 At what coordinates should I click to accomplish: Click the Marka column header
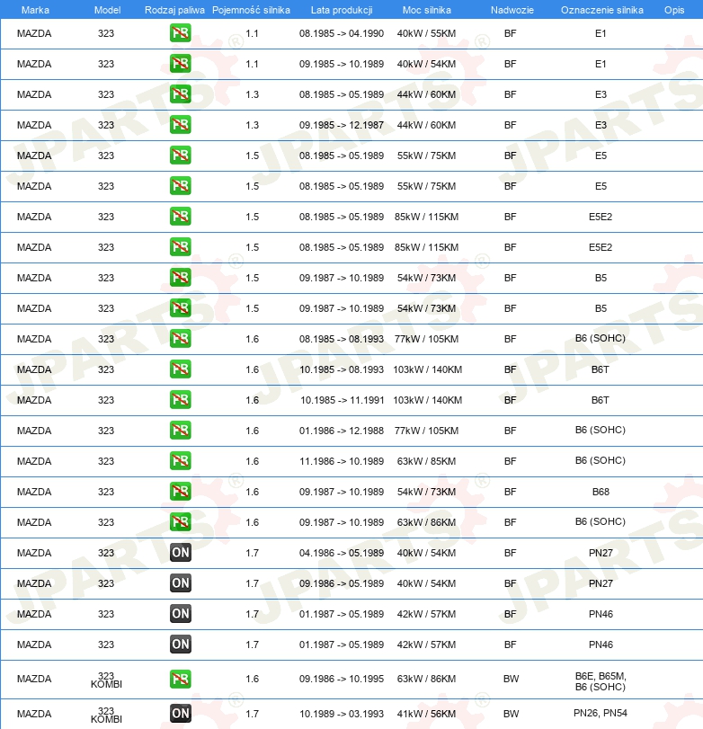click(35, 10)
